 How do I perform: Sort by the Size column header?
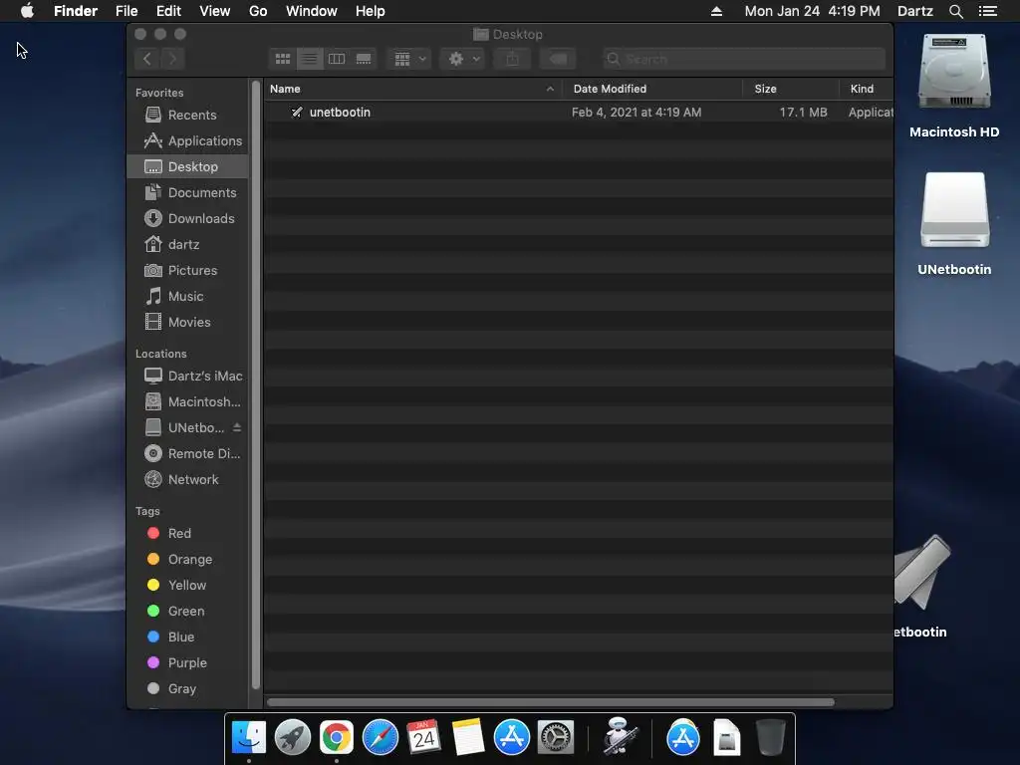click(x=791, y=89)
